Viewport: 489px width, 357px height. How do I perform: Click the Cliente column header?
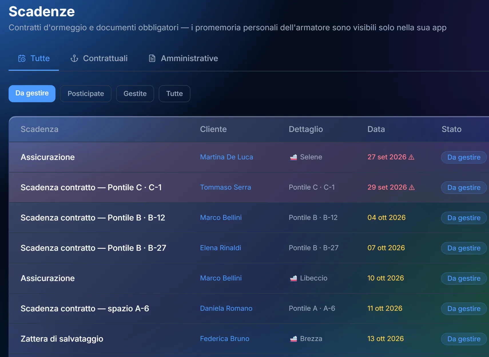213,129
